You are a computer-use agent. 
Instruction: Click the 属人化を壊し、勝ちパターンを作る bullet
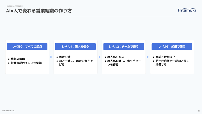(124, 62)
